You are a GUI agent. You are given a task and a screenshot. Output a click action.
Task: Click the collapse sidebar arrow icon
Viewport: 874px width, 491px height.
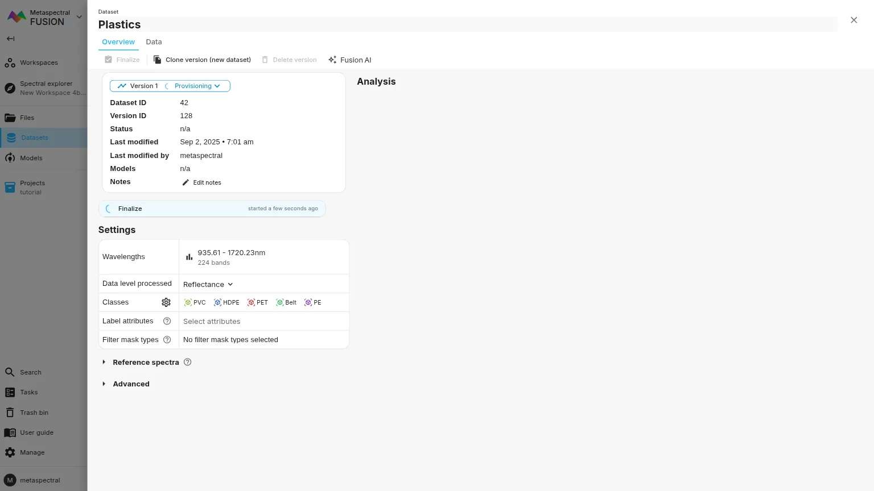pyautogui.click(x=10, y=39)
